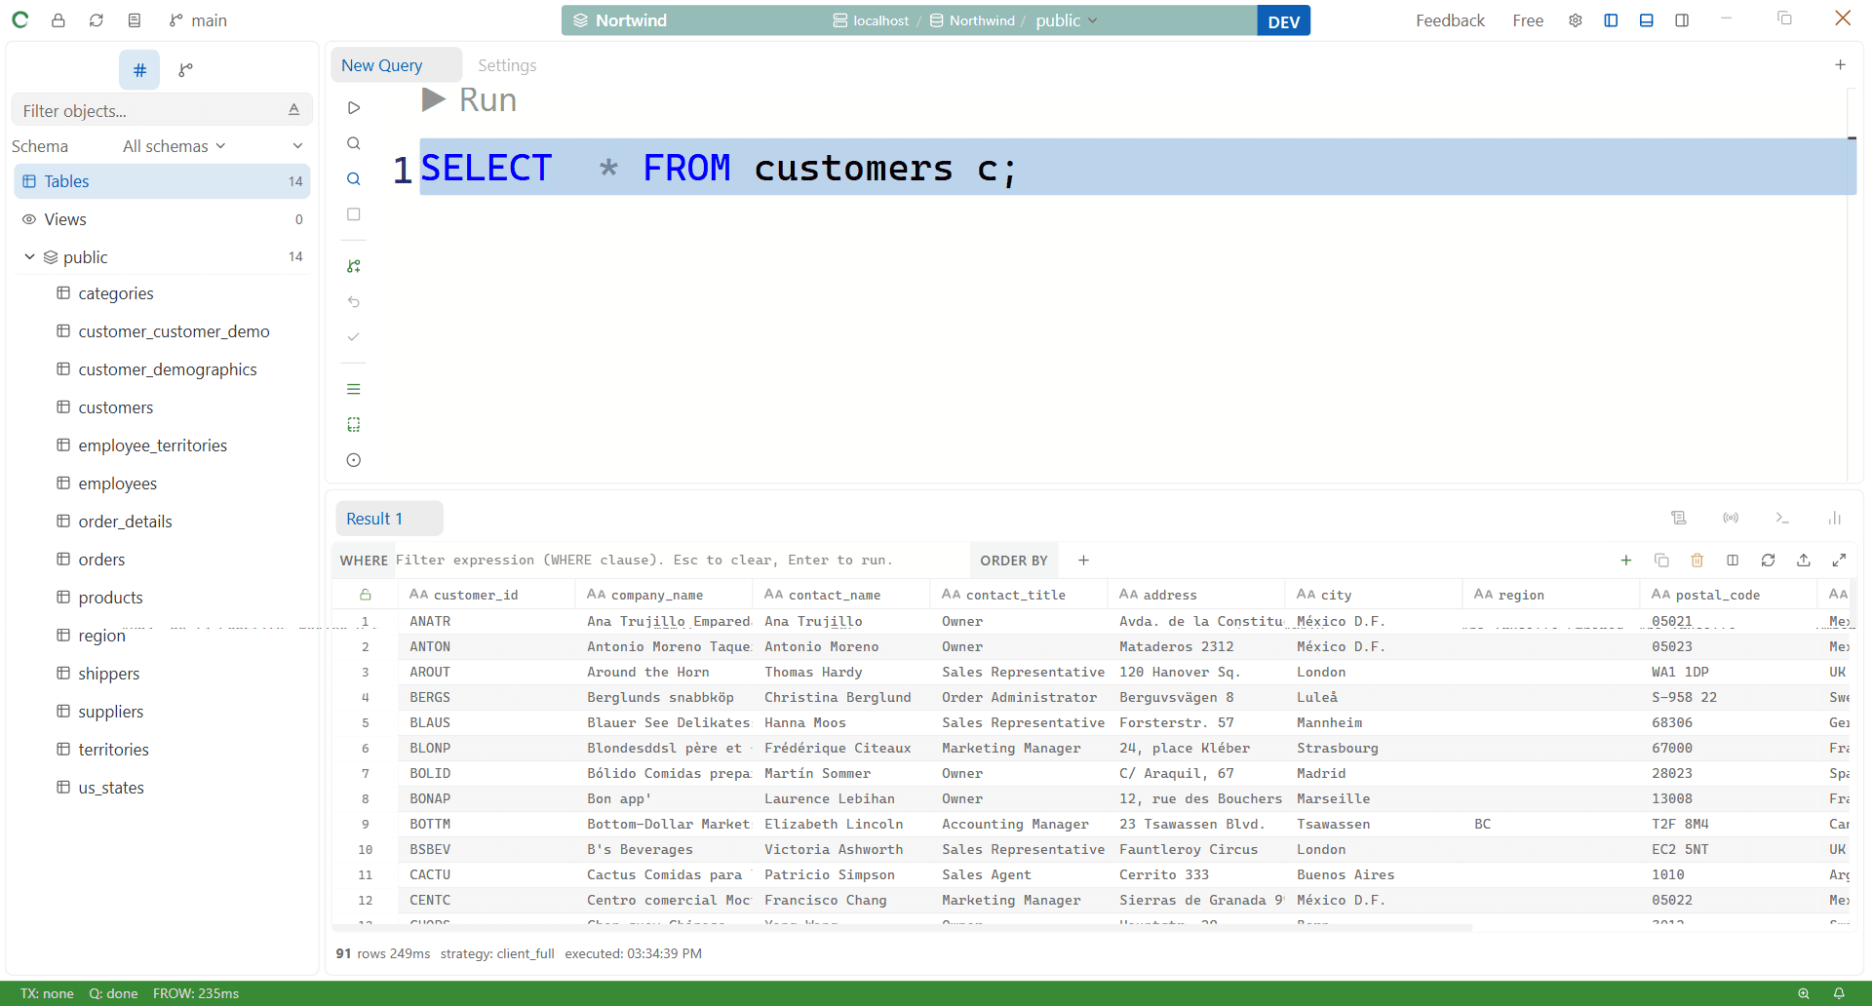The width and height of the screenshot is (1872, 1006).
Task: Toggle the bottom panel layout
Action: tap(1647, 20)
